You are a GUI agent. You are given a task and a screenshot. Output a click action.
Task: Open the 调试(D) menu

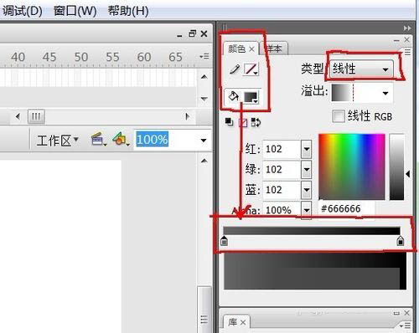point(23,11)
